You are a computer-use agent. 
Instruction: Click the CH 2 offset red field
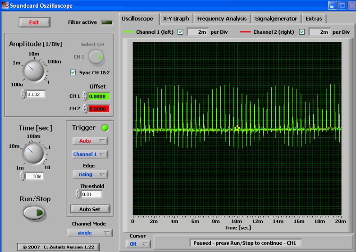tap(99, 109)
